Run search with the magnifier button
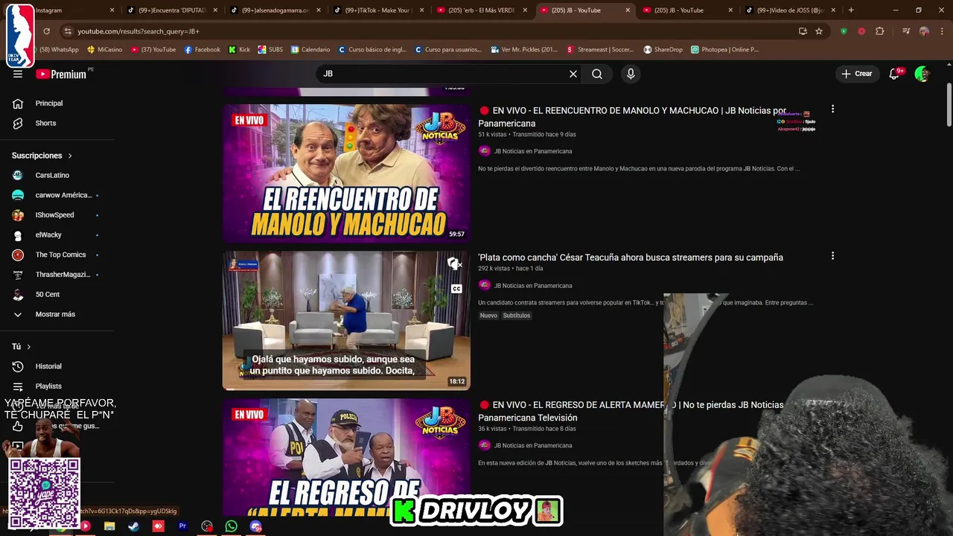The width and height of the screenshot is (953, 536). coord(597,74)
